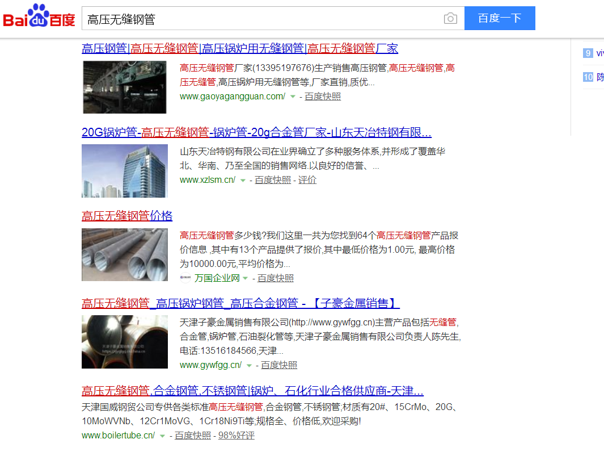
Task: Click hot-search rank 10 badge in sidebar
Action: tap(588, 77)
